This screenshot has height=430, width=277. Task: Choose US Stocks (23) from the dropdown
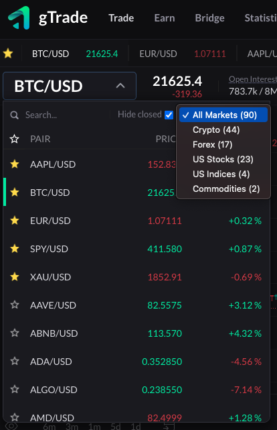223,160
